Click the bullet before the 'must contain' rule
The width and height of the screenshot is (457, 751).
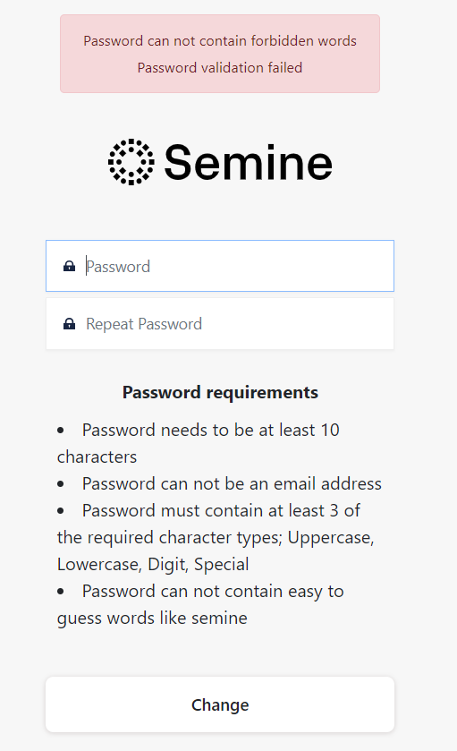pos(61,510)
